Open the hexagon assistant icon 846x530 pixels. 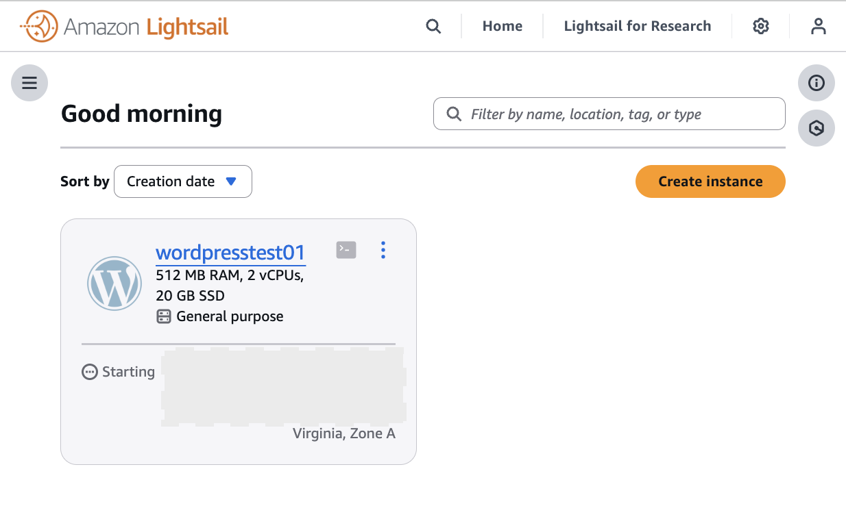817,128
